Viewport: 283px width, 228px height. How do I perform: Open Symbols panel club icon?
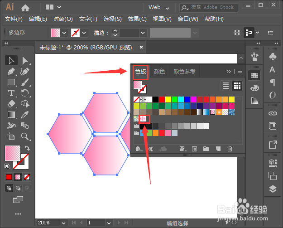pyautogui.click(x=273, y=57)
